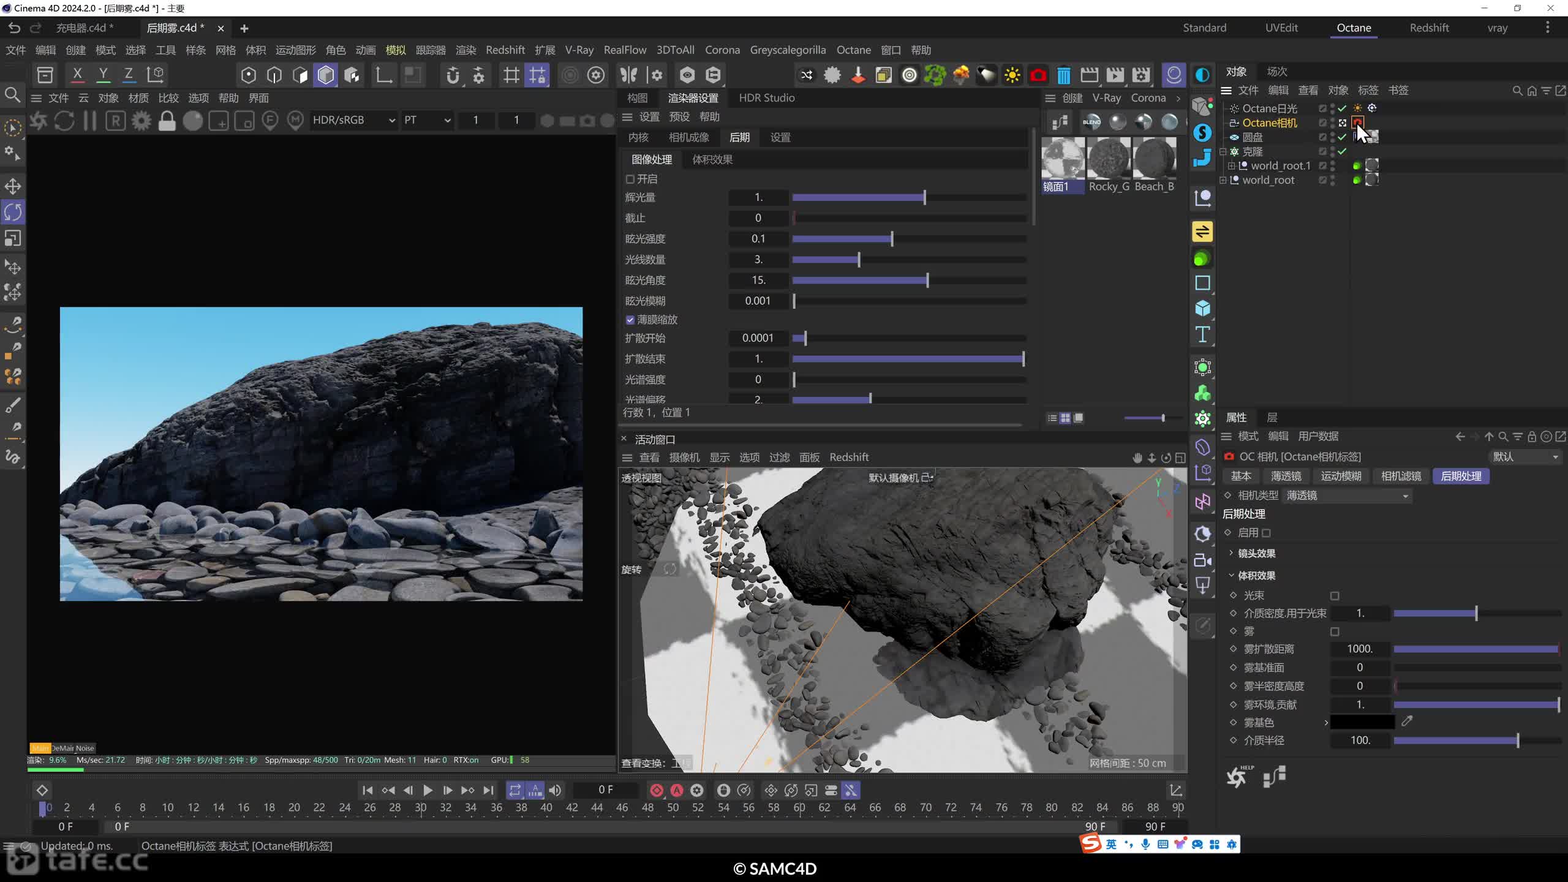This screenshot has width=1568, height=882.
Task: Toggle Z axis lock
Action: click(x=129, y=75)
